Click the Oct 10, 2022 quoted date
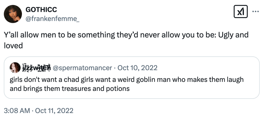Image resolution: width=264 pixels, height=120 pixels. point(137,68)
